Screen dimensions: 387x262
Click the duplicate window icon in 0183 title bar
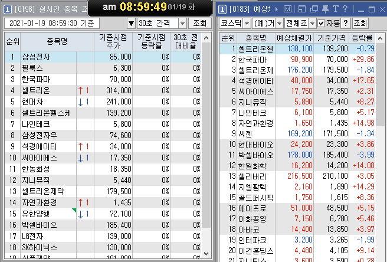[314, 9]
